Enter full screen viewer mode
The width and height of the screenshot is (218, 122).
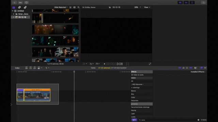(x=150, y=64)
